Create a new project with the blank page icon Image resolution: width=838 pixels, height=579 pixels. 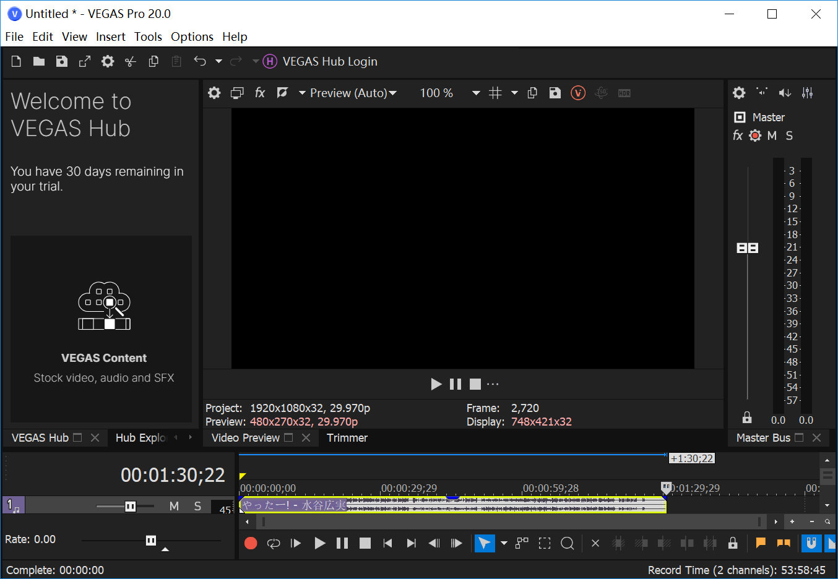(16, 61)
